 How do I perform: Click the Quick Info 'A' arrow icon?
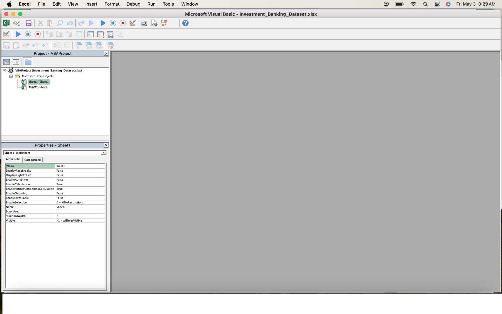(26, 45)
